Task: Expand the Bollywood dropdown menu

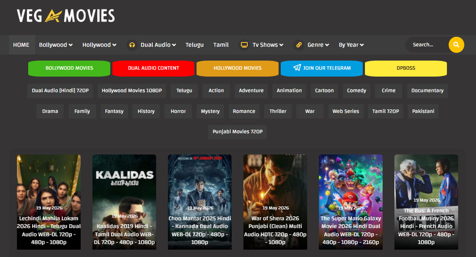Action: point(56,45)
